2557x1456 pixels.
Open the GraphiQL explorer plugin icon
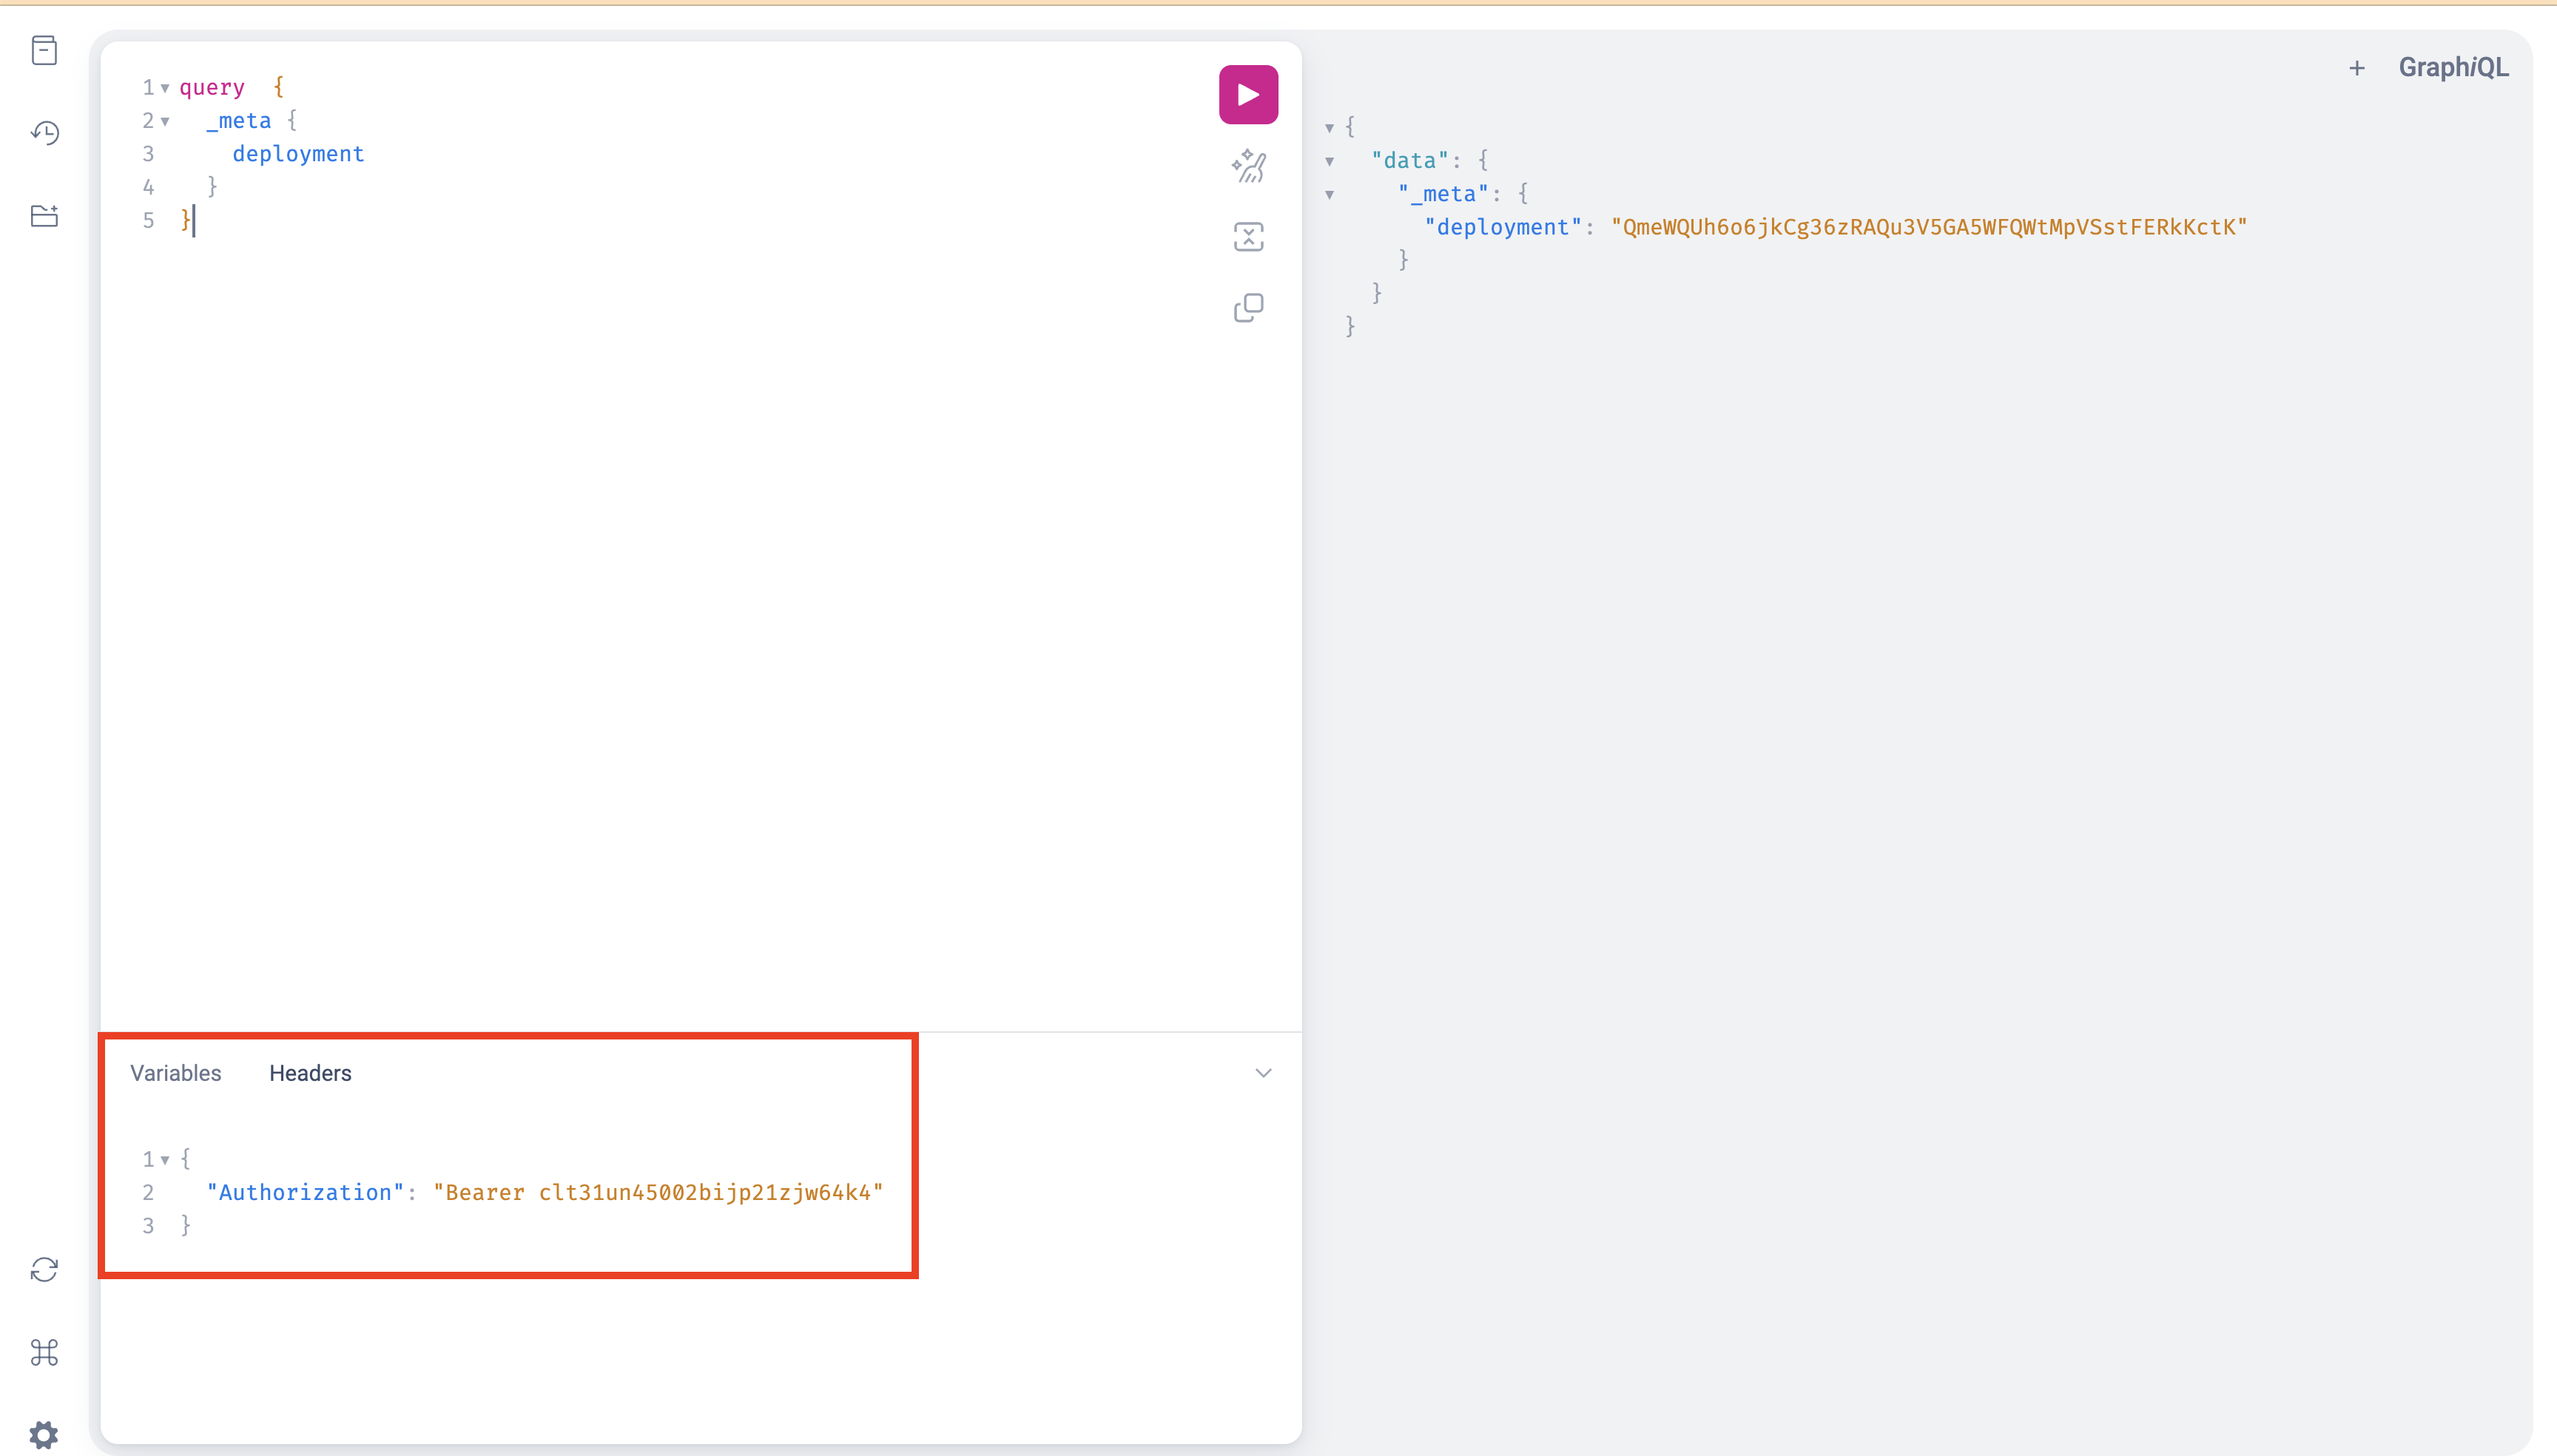[x=44, y=216]
